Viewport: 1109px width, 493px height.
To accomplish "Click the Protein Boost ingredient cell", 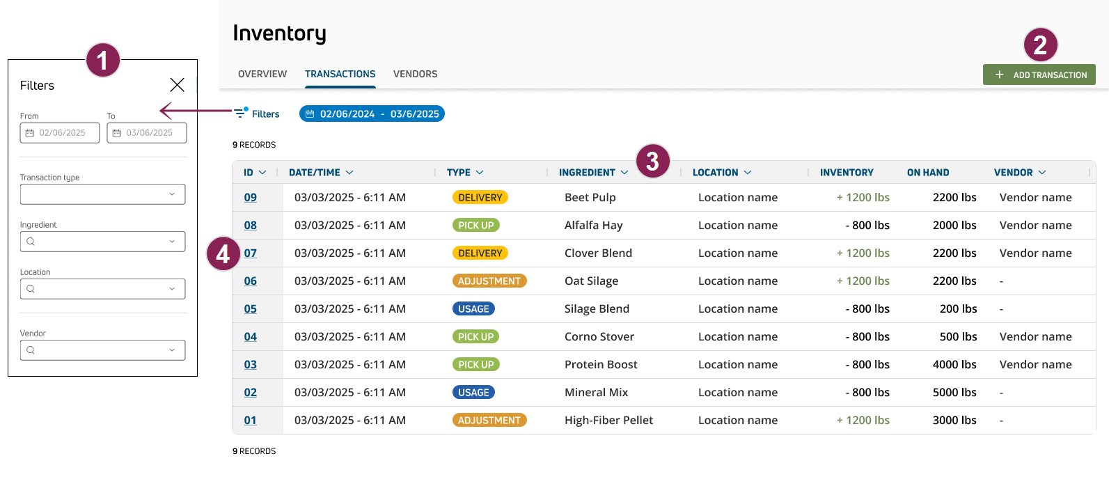I will [601, 365].
